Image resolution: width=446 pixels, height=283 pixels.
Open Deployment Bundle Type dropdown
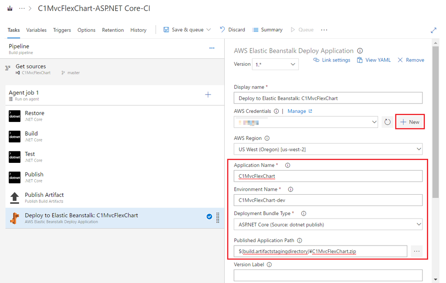[328, 224]
